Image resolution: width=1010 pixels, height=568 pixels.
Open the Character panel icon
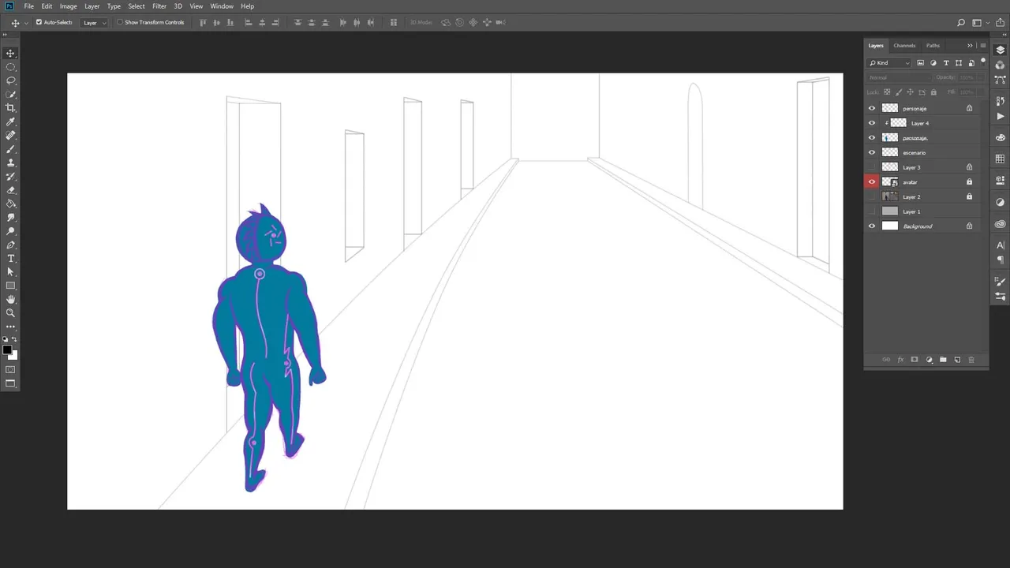pos(1001,245)
